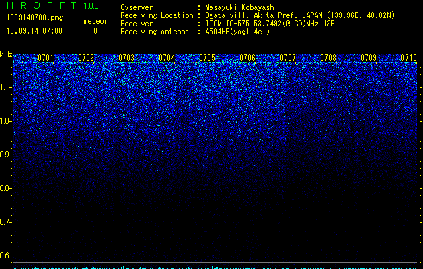Click the date 10.09.14 07:00
Screen dimensions: 423x269
(x=34, y=31)
